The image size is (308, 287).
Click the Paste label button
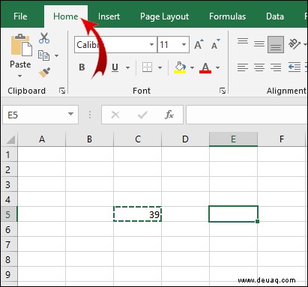[20, 64]
